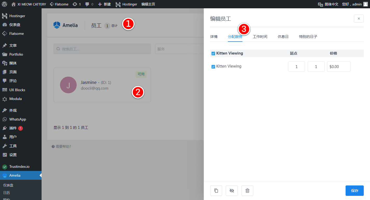
Task: Hide employee using the crossed-eye button
Action: click(232, 191)
